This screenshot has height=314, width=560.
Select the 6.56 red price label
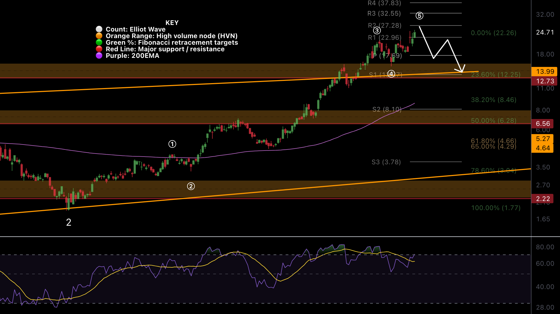tap(543, 124)
